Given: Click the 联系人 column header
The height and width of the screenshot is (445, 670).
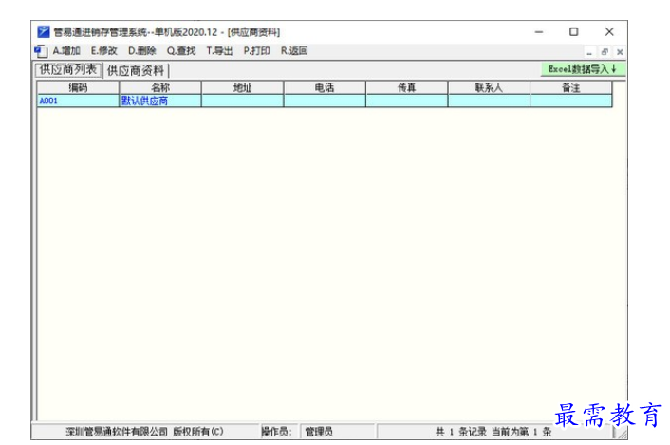Looking at the screenshot, I should point(489,88).
